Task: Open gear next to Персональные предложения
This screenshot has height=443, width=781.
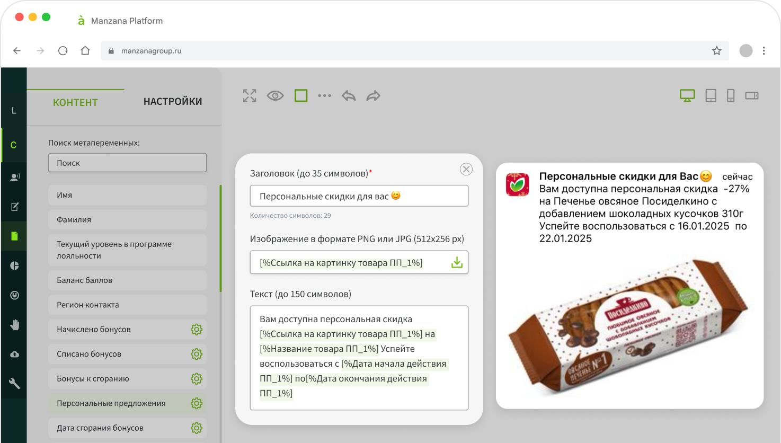Action: point(197,403)
